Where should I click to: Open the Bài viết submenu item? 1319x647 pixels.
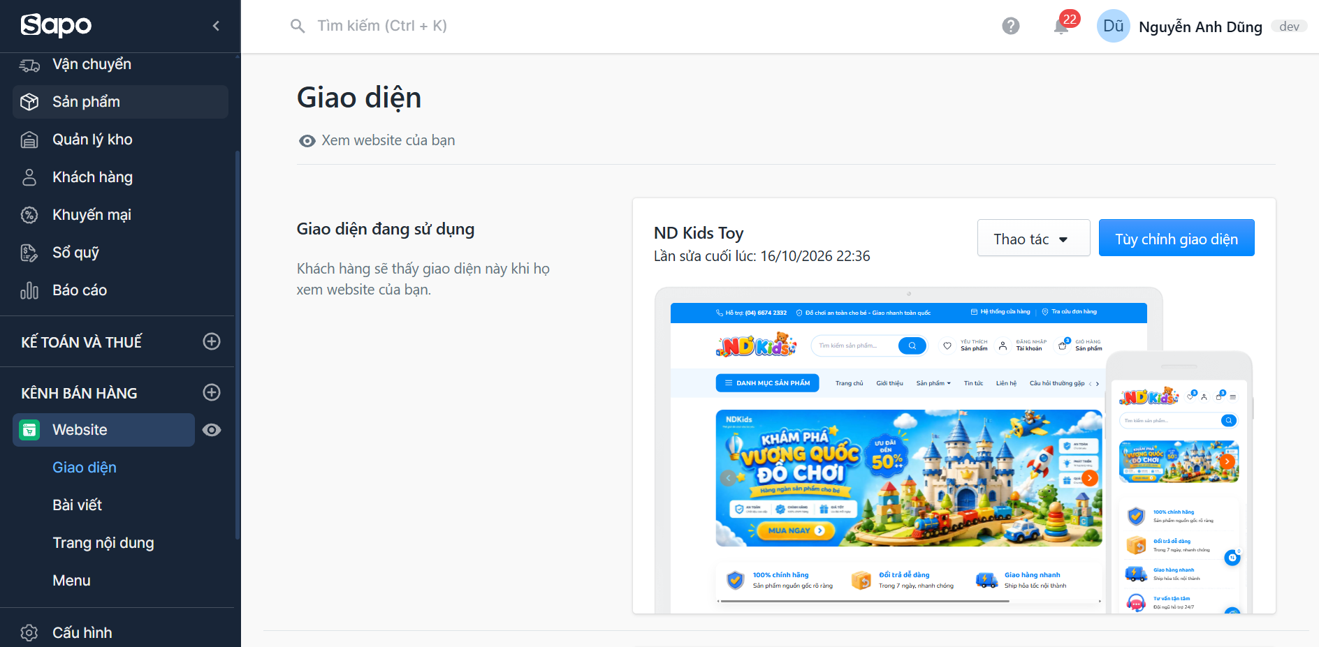pos(78,505)
